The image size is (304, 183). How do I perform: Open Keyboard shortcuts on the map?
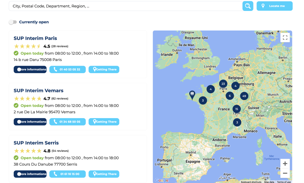(251, 182)
